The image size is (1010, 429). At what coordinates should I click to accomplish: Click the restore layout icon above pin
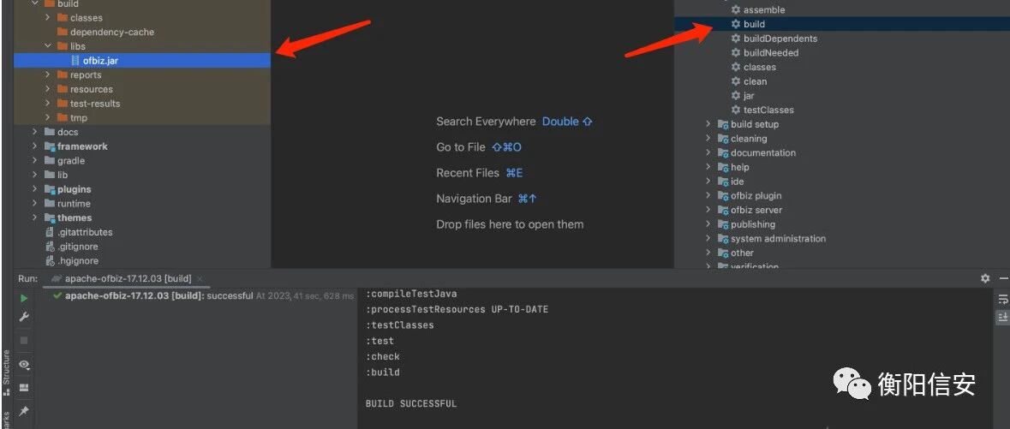pos(24,387)
